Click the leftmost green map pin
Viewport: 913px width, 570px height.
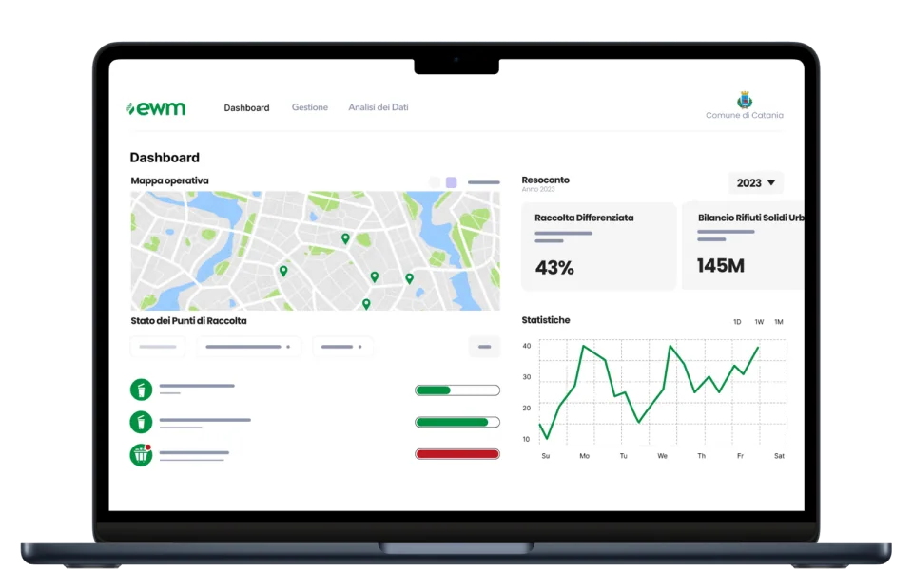click(283, 271)
